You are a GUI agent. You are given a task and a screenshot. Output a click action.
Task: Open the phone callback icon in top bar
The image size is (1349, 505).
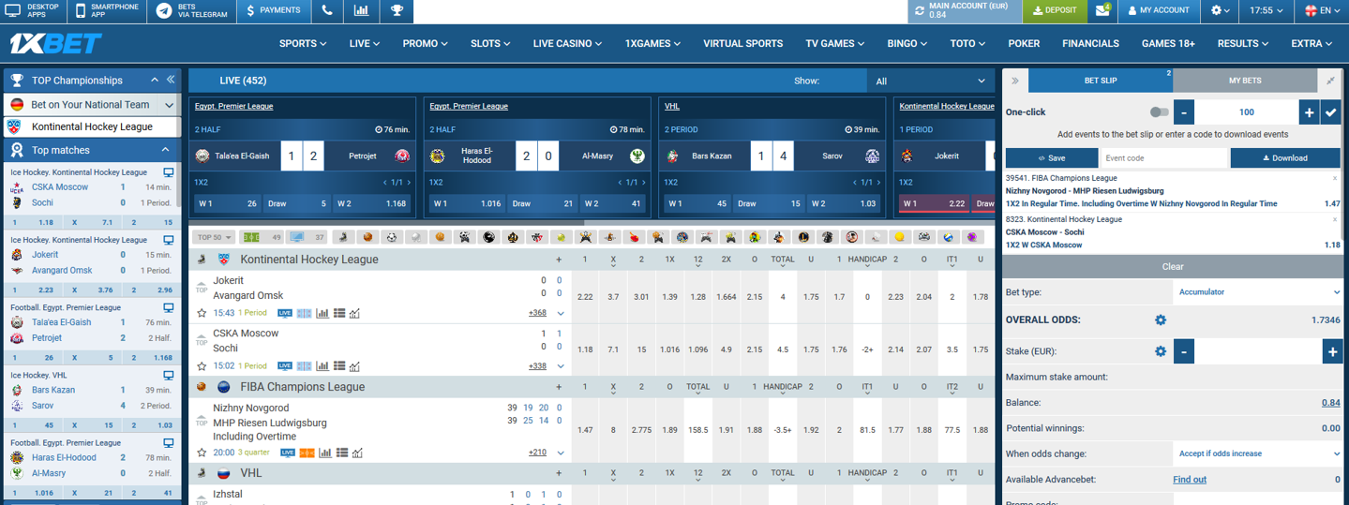point(327,11)
